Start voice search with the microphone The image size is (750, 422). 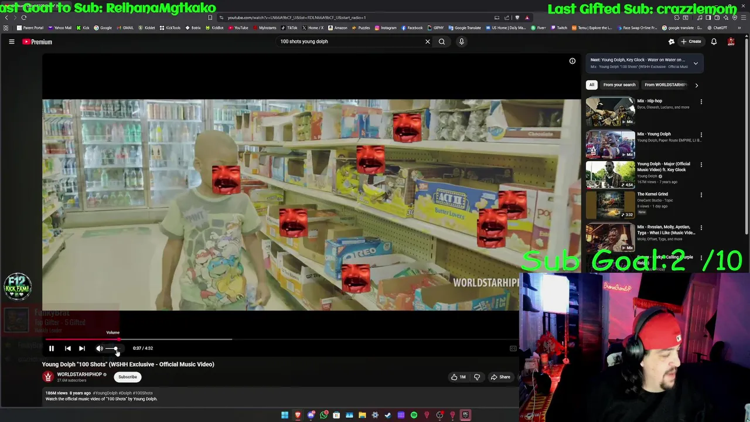tap(461, 42)
